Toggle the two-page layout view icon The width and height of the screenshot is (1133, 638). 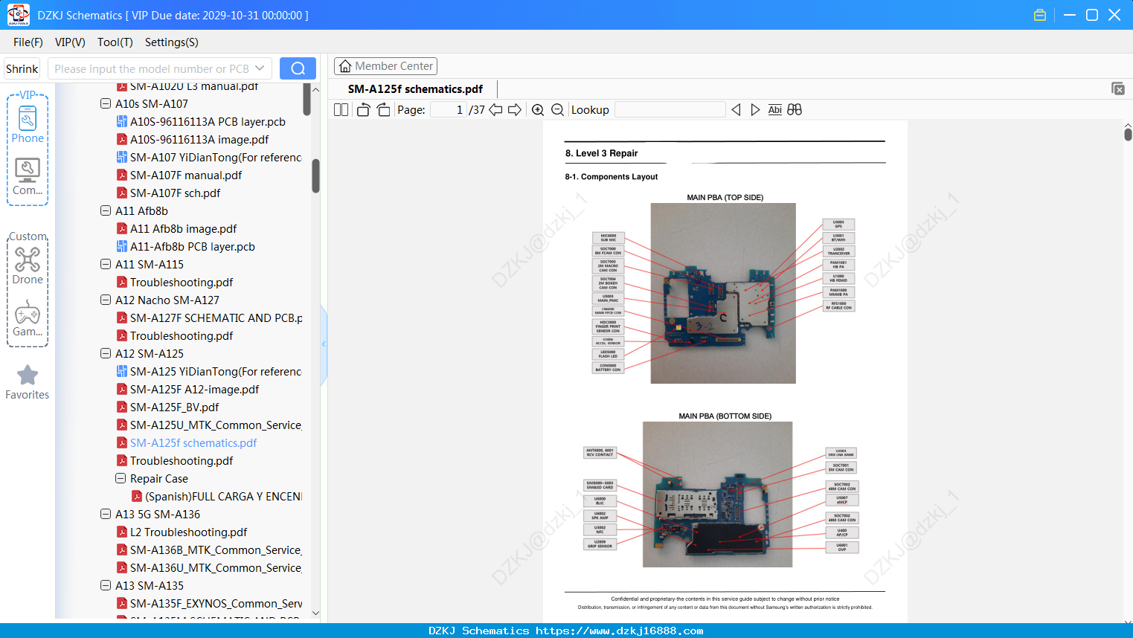coord(341,110)
